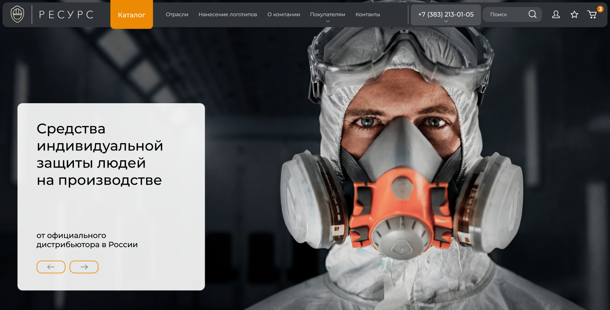
Task: Go to previous slide with left arrow
Action: click(51, 267)
